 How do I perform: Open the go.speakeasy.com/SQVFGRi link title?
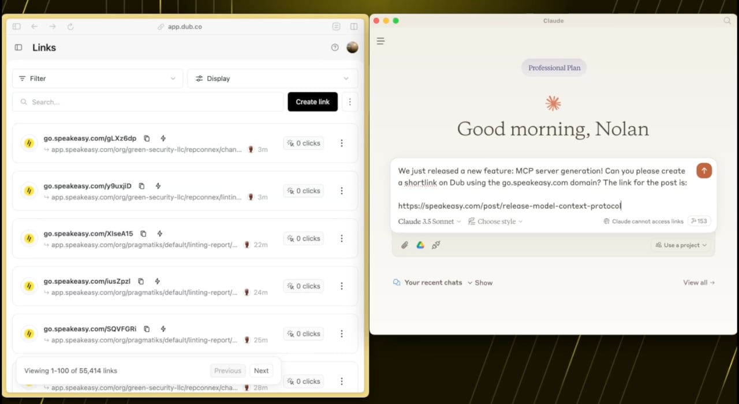90,329
